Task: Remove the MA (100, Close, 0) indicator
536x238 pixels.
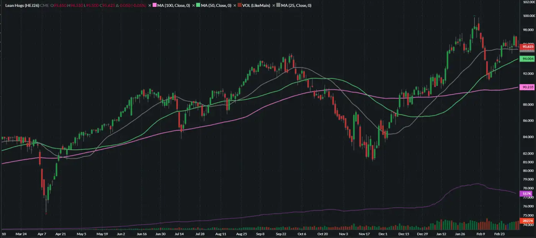Action: [150, 6]
